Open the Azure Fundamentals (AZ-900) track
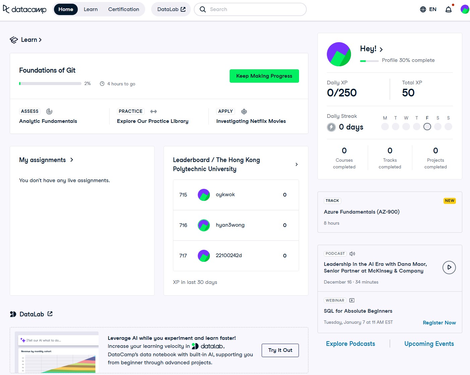Viewport: 470px width, 375px height. 362,212
